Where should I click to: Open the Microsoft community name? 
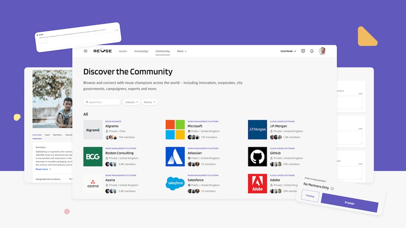point(195,126)
